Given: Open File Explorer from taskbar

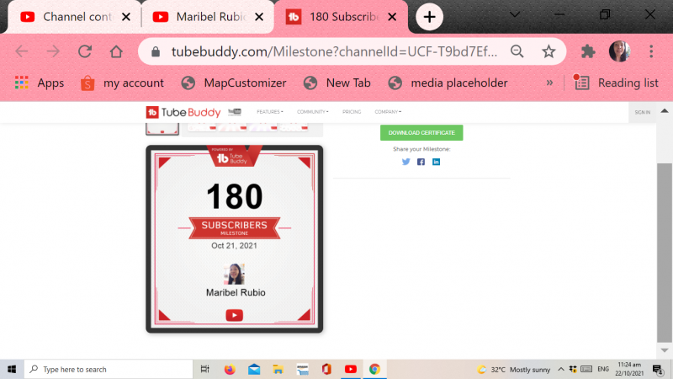Looking at the screenshot, I should [278, 369].
